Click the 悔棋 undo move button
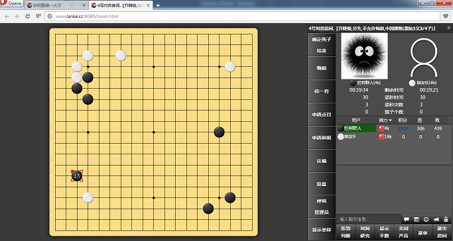 (322, 68)
